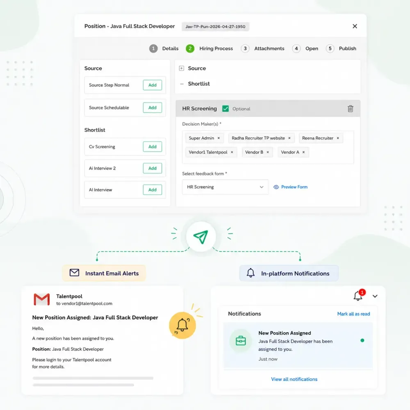Add the Cv Screening step

[x=153, y=147]
